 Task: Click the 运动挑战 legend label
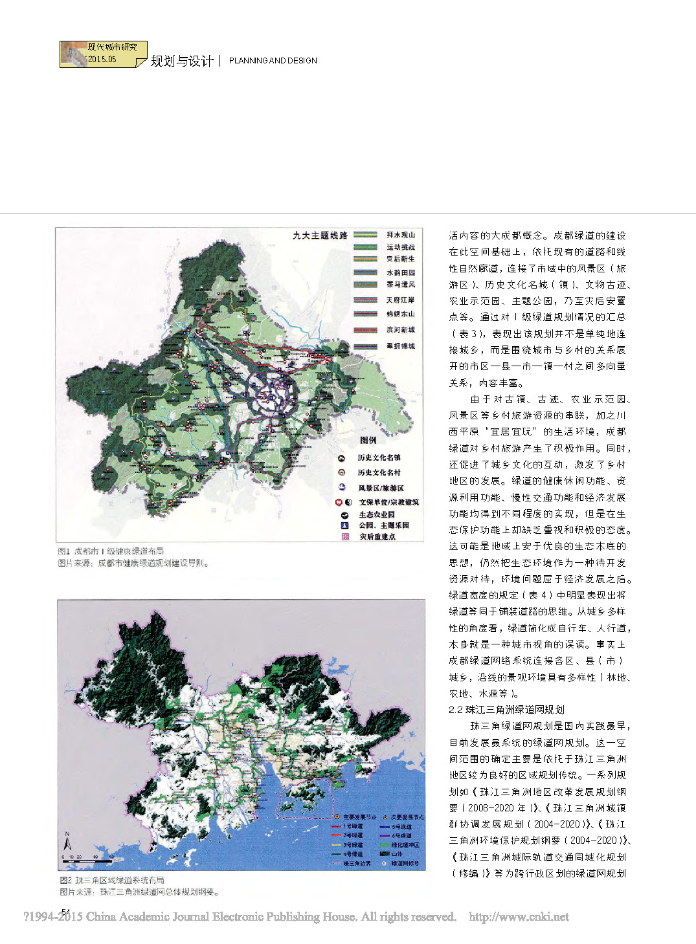pyautogui.click(x=401, y=247)
